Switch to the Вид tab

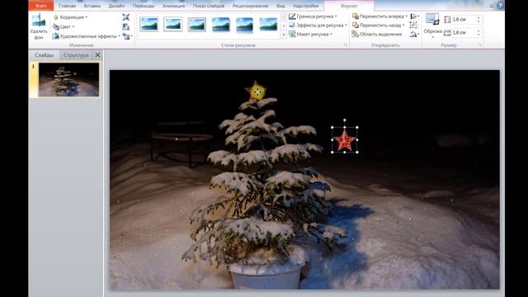280,6
